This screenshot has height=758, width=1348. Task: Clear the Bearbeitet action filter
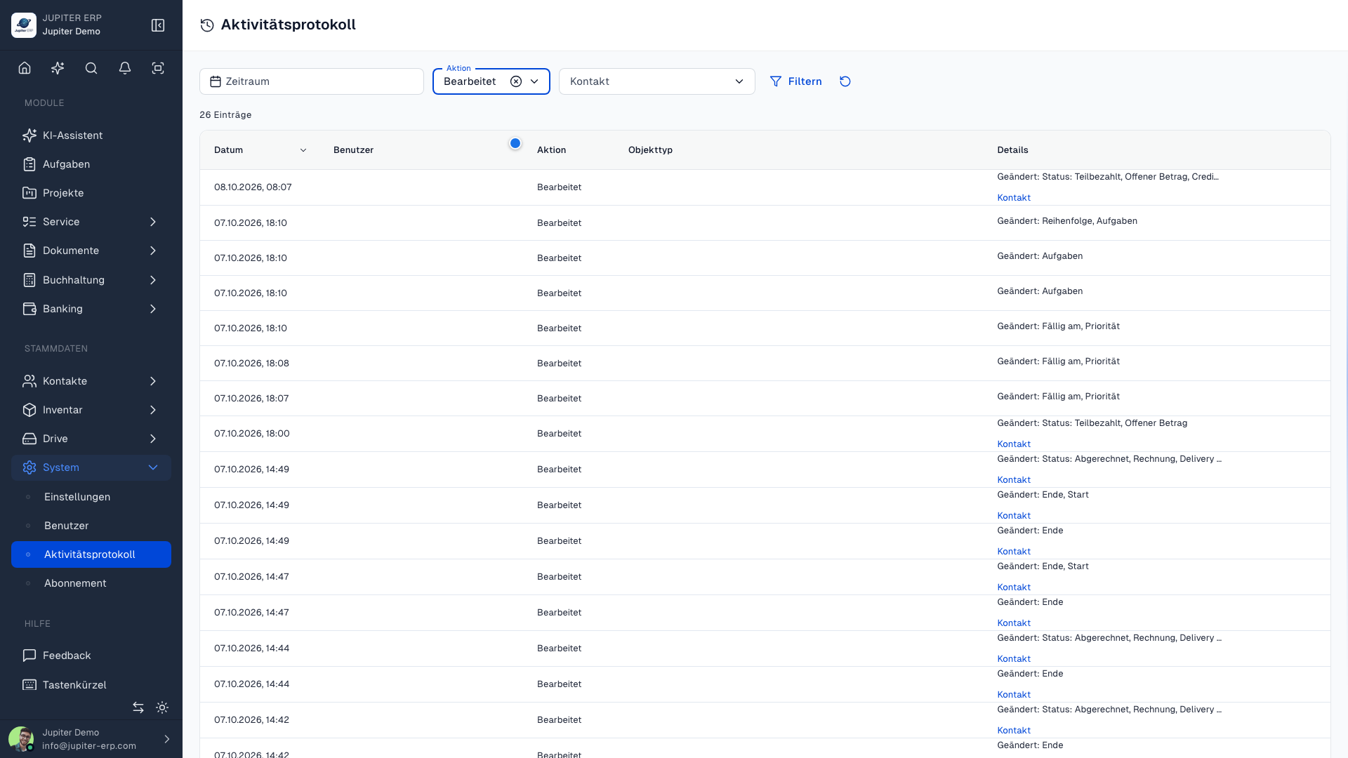click(516, 81)
